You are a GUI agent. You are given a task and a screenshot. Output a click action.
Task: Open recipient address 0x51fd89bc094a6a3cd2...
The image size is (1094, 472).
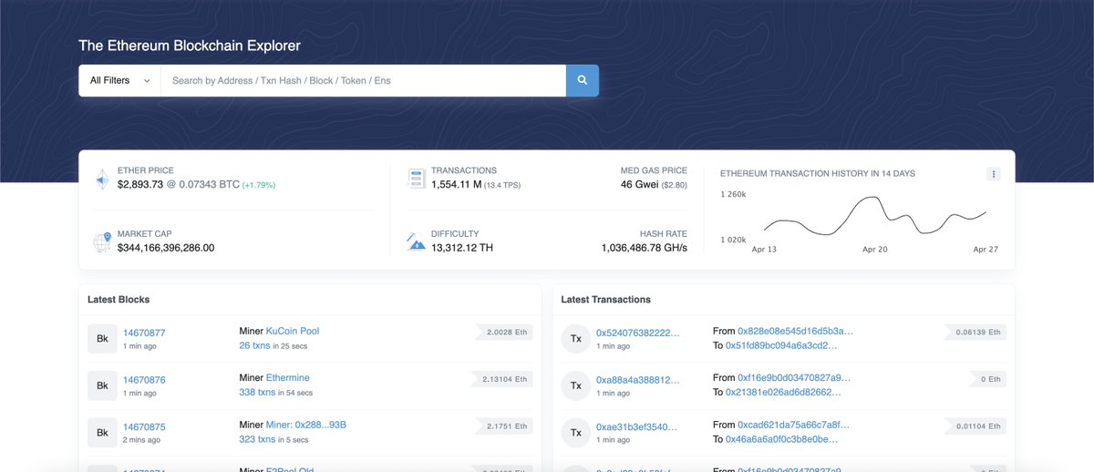coord(781,345)
